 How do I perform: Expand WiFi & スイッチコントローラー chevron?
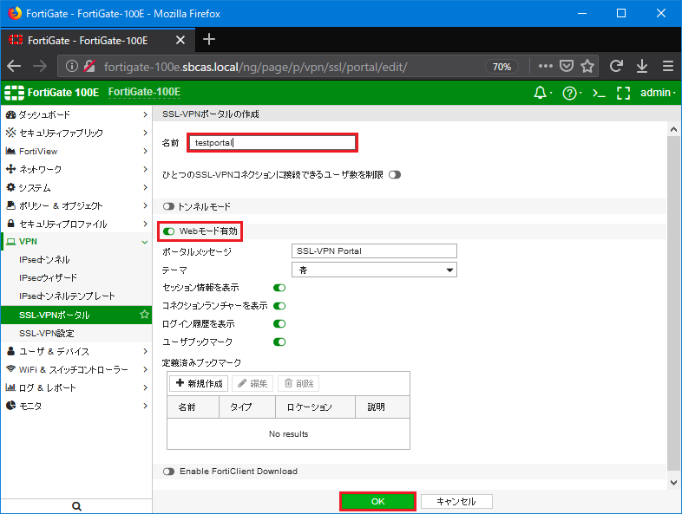click(145, 369)
